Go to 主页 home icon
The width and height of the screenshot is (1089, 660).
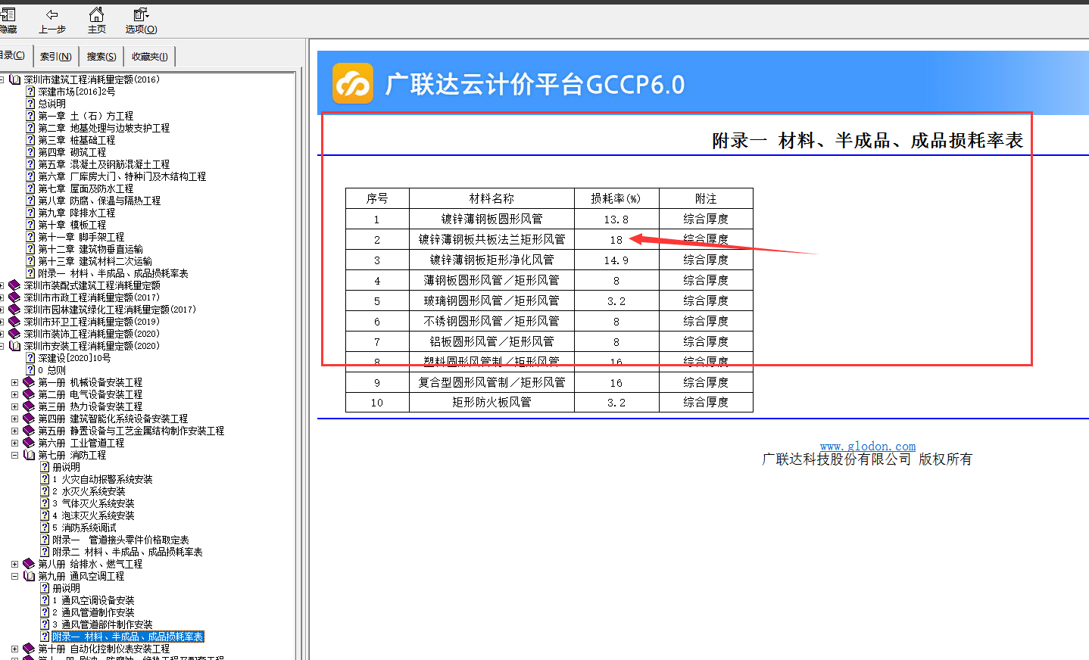pyautogui.click(x=97, y=14)
